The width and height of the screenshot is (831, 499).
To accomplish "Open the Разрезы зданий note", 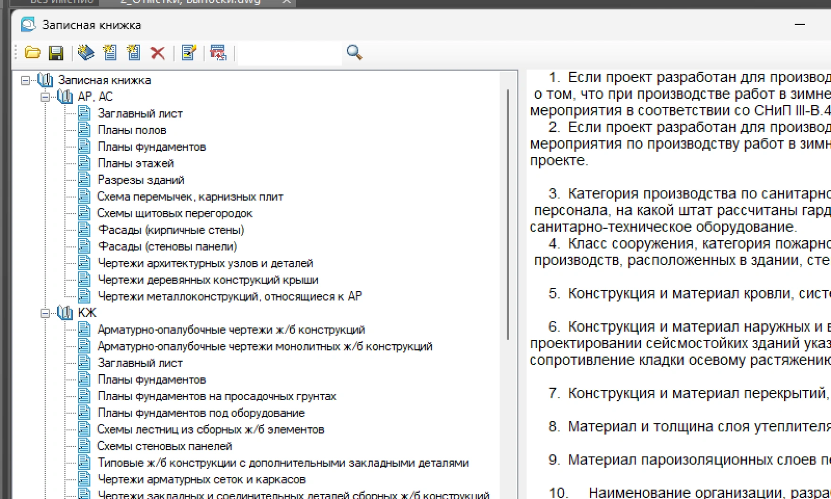I will tap(141, 180).
